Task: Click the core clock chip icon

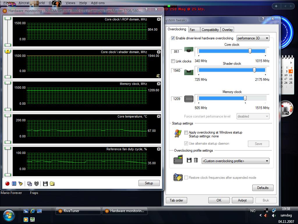Action: 189,50
